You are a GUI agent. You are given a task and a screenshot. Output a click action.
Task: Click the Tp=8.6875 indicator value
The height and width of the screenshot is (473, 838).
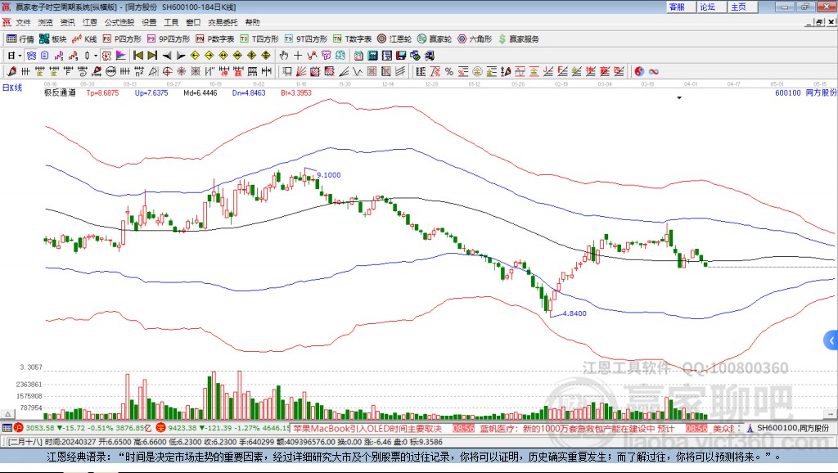coord(102,93)
